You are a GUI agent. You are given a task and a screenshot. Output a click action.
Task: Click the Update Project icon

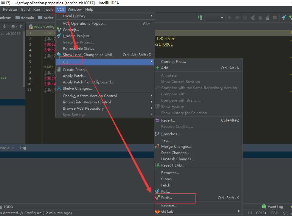(59, 36)
